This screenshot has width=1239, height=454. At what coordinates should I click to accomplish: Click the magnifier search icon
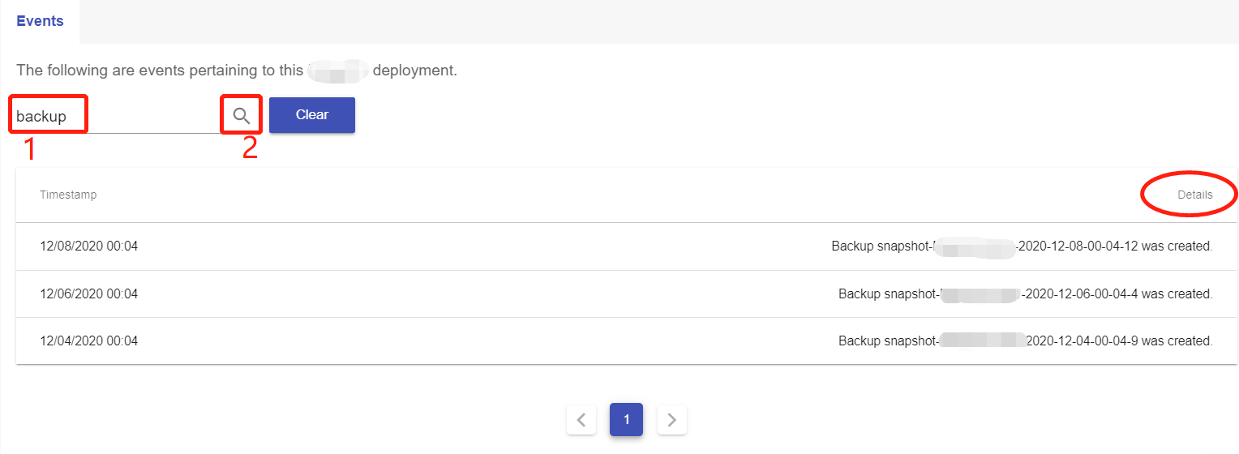click(x=241, y=115)
